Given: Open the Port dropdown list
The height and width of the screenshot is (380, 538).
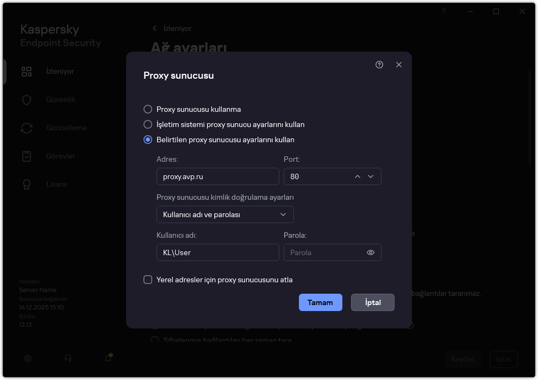Looking at the screenshot, I should 371,176.
